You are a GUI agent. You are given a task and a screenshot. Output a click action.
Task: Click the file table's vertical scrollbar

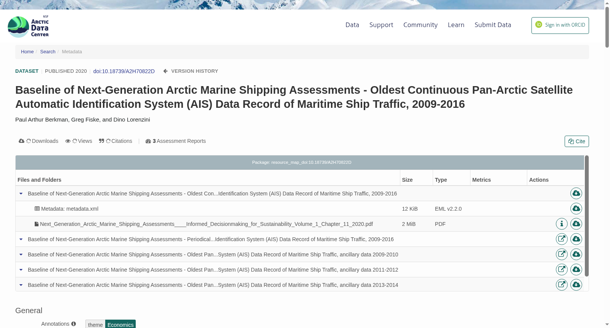(x=587, y=216)
